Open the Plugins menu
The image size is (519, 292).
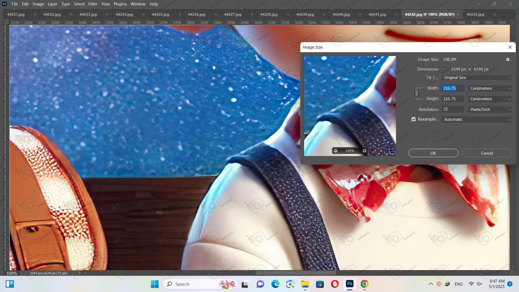pyautogui.click(x=120, y=4)
